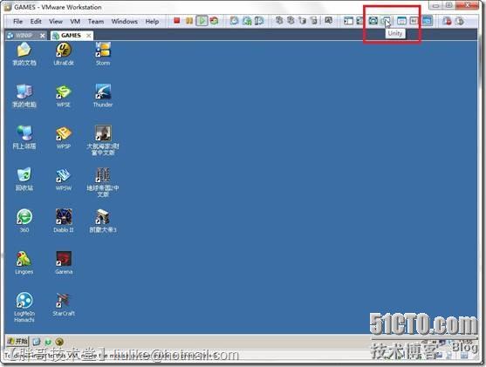The height and width of the screenshot is (367, 486).
Task: Click the yellow Suspend toolbar button
Action: point(189,21)
